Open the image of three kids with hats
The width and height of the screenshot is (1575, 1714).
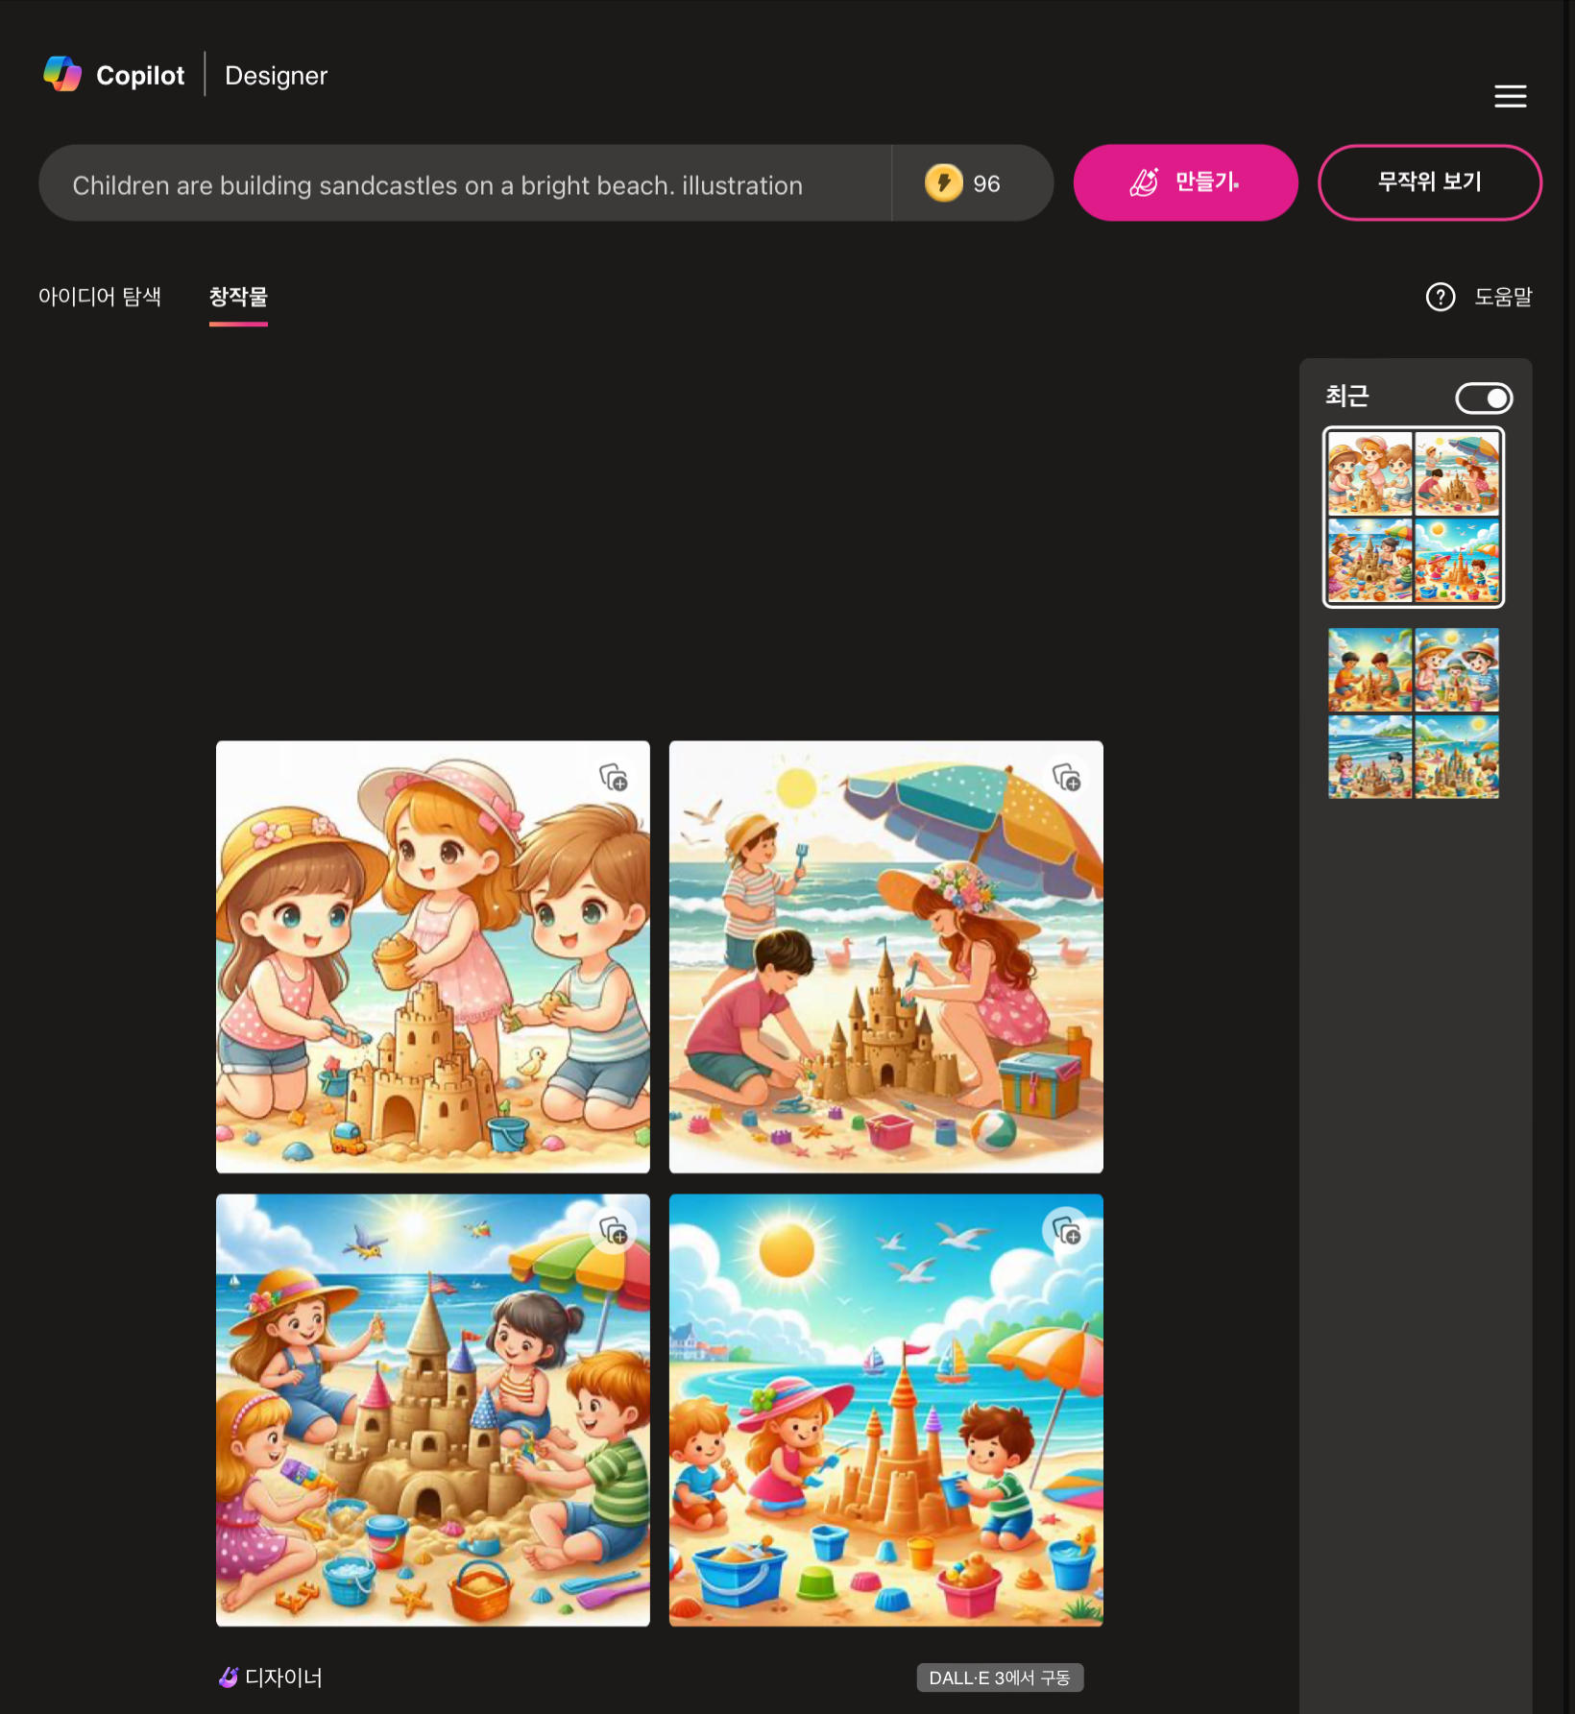(433, 956)
